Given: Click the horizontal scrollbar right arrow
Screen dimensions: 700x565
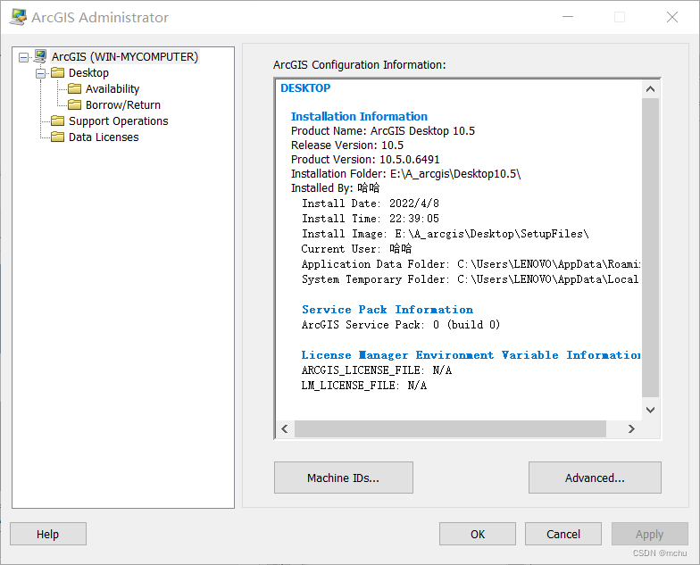Looking at the screenshot, I should (631, 428).
